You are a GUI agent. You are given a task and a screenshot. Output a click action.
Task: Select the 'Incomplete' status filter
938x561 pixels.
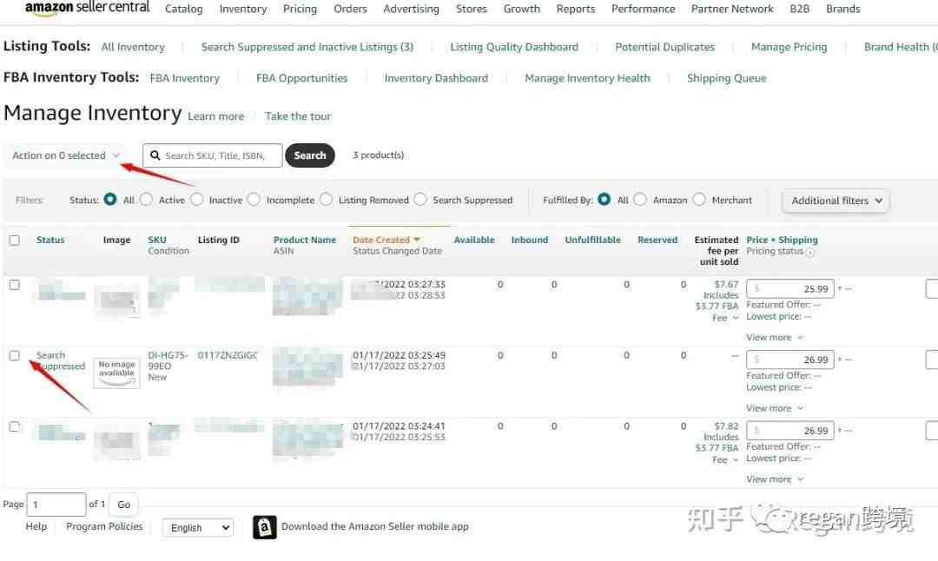254,200
